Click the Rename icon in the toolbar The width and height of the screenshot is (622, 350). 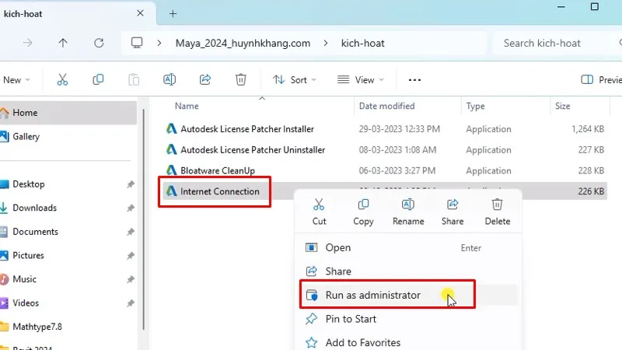click(169, 80)
